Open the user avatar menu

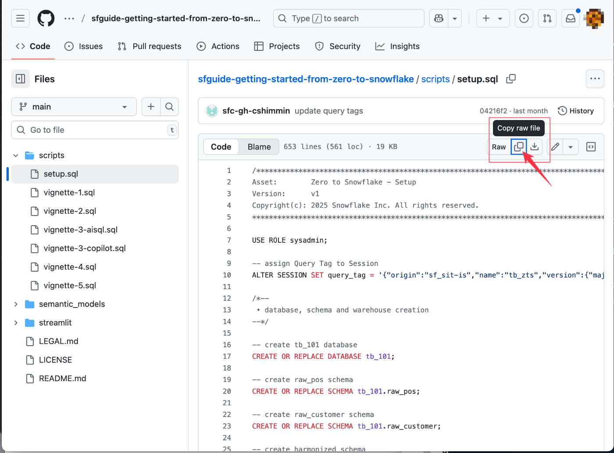click(594, 18)
